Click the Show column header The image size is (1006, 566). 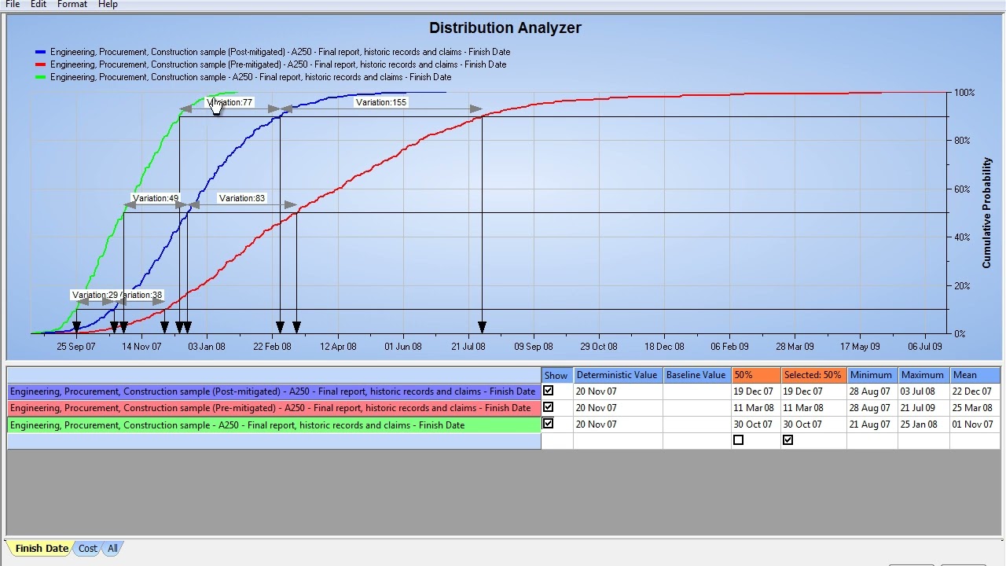click(557, 375)
